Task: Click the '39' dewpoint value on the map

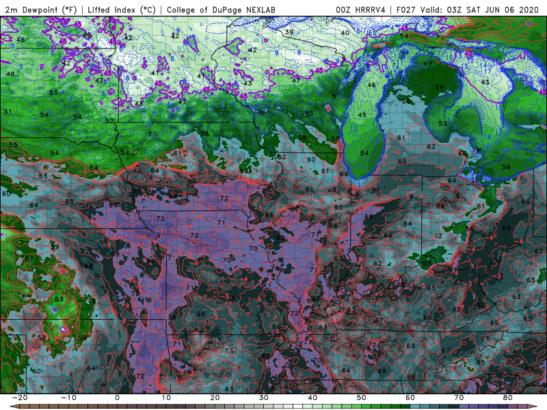Action: (289, 32)
